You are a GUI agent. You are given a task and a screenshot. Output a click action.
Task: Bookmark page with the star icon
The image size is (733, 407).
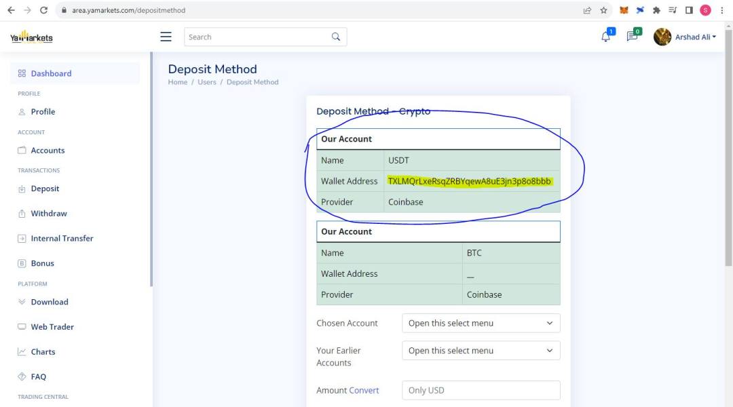coord(603,10)
